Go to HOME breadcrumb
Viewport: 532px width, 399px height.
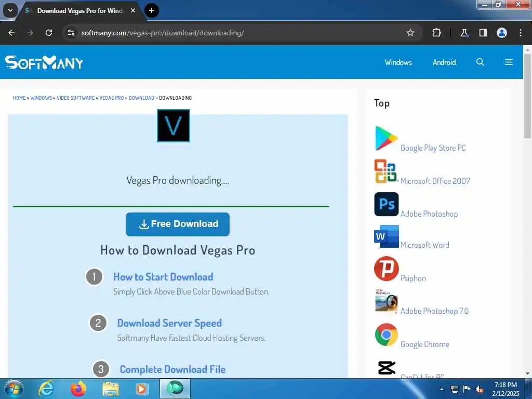[19, 98]
